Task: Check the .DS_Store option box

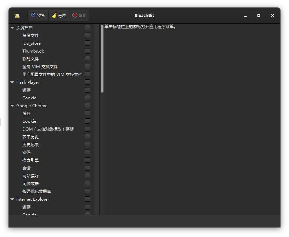Action: click(x=88, y=43)
